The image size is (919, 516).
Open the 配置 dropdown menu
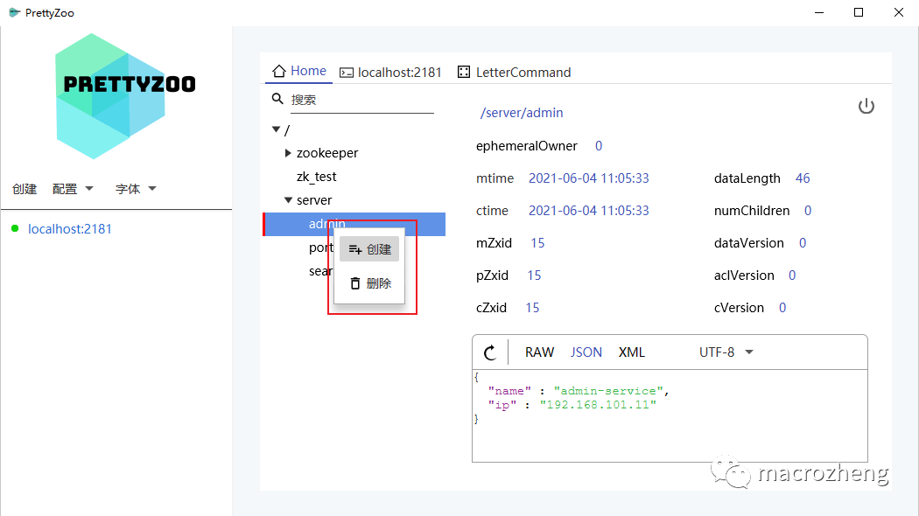click(73, 189)
